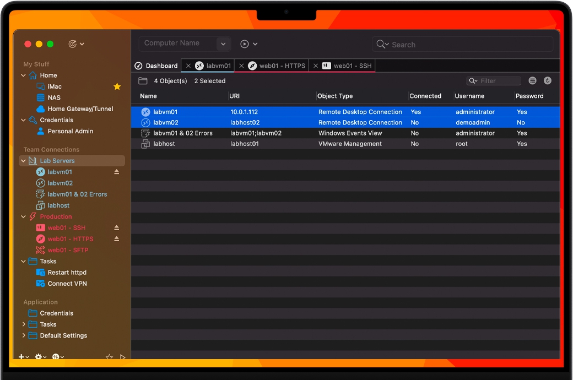
Task: Open the sync status menu icon
Action: click(x=76, y=44)
